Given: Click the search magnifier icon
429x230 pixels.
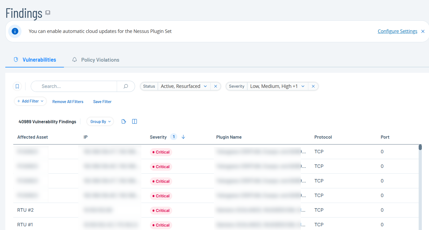Looking at the screenshot, I should [x=126, y=86].
